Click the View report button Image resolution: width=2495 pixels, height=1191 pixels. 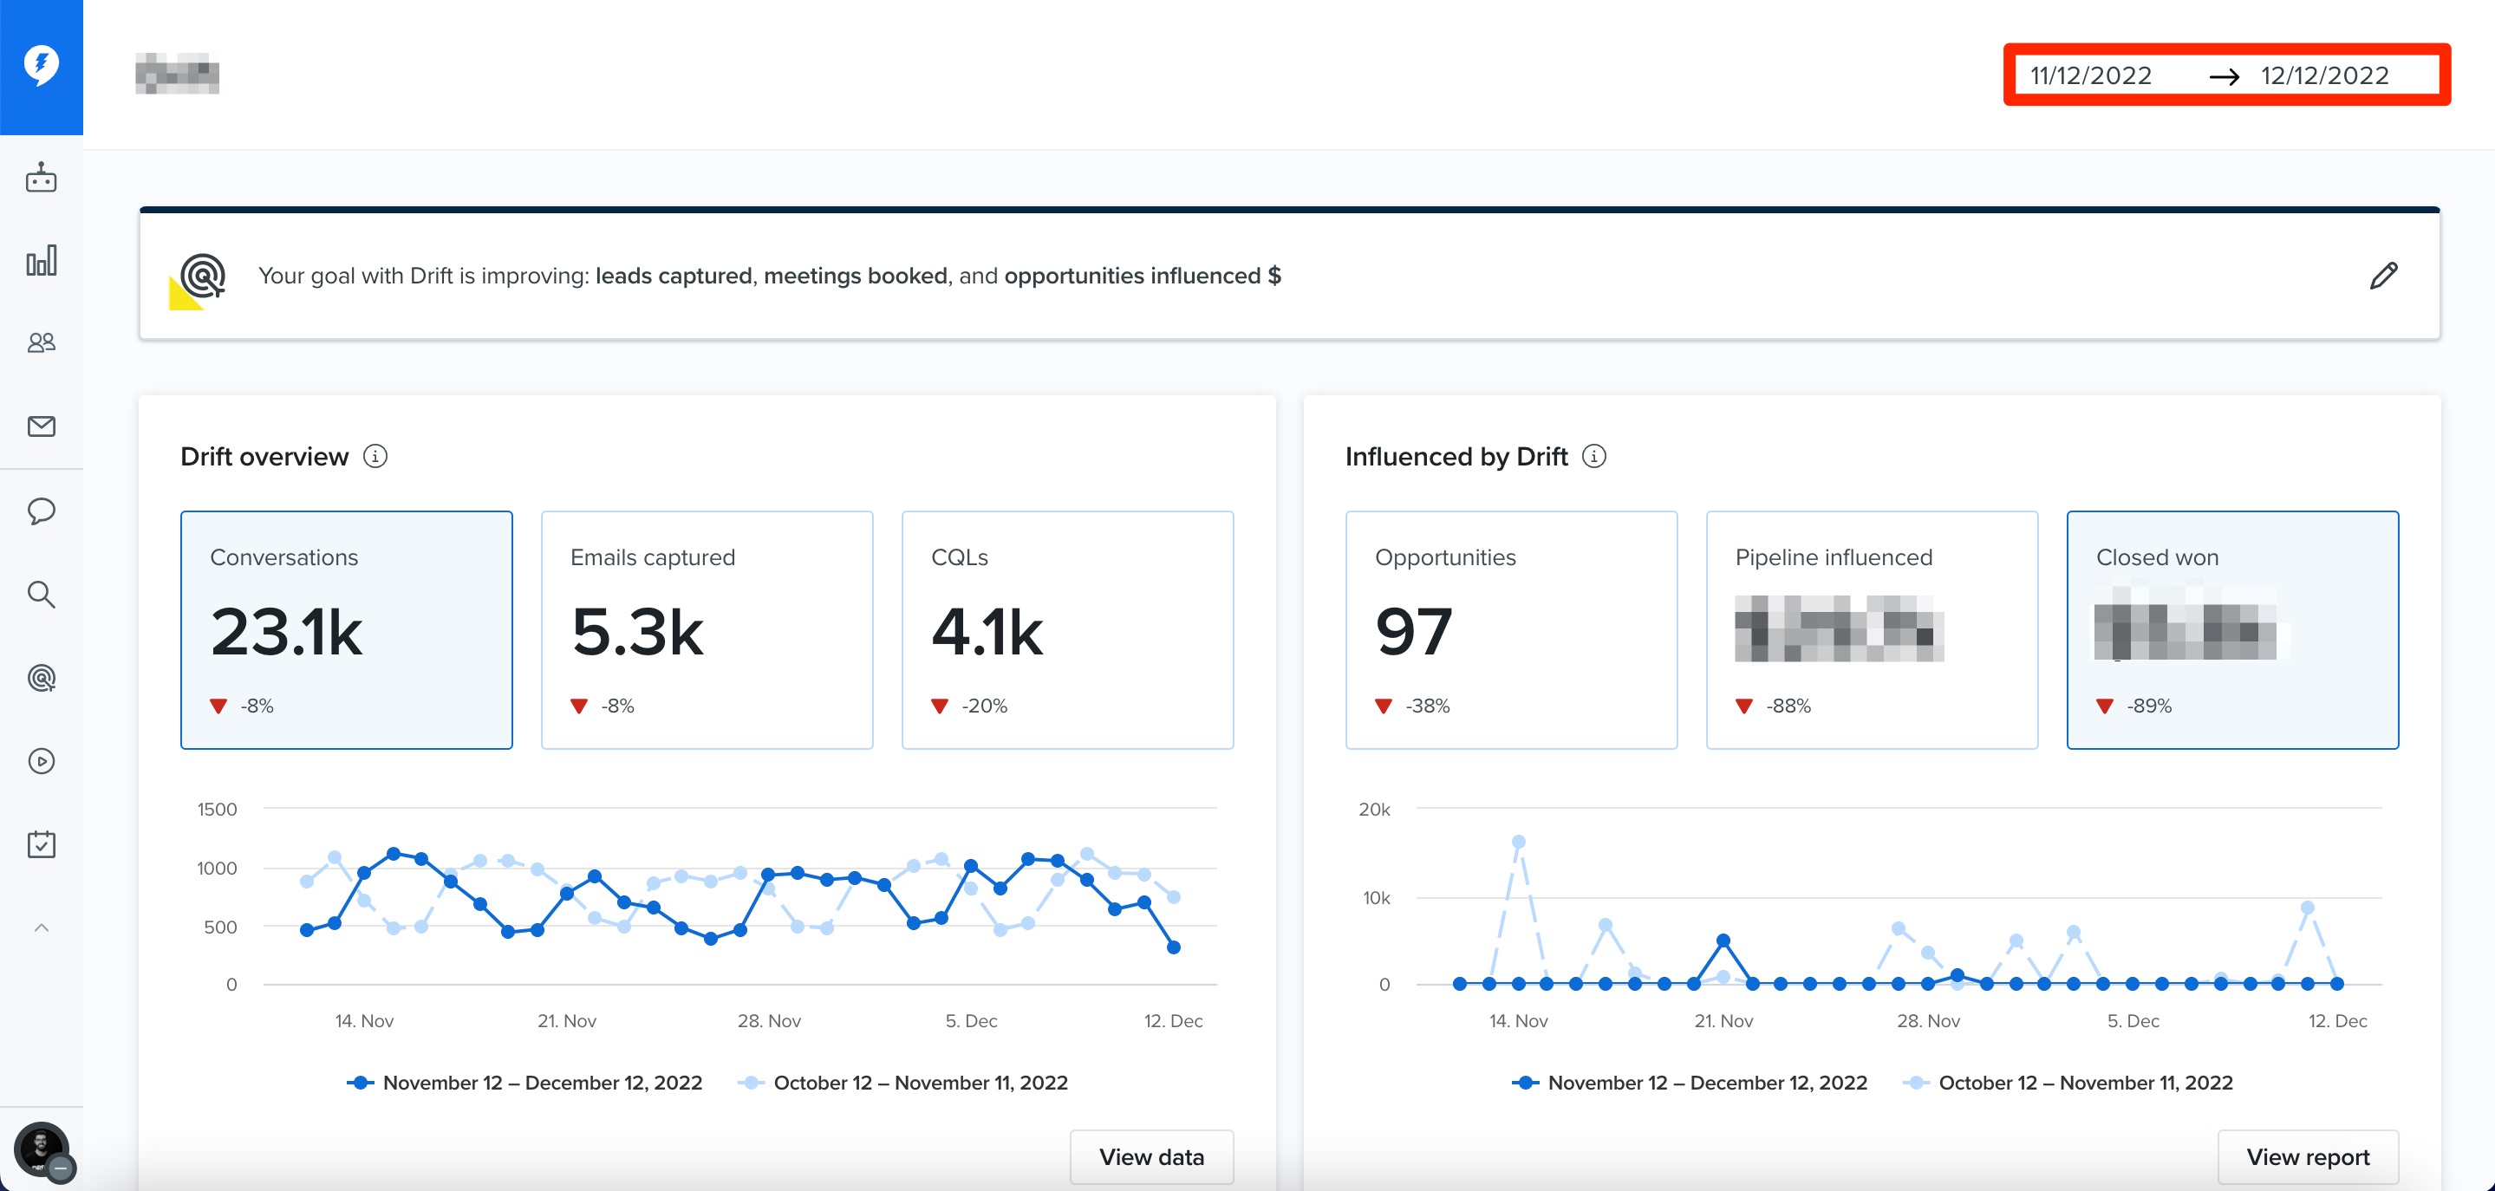[2307, 1156]
